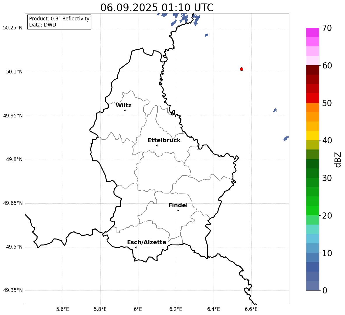This screenshot has width=345, height=315.
Task: Click the 49.5°N latitude label
Action: tap(14, 247)
